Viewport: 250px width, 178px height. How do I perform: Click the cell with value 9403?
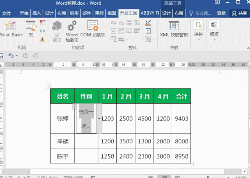[181, 118]
